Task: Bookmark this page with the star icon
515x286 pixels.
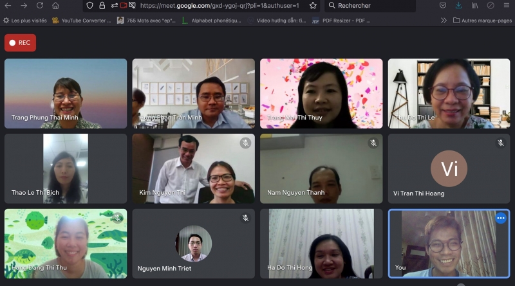Action: pos(313,6)
